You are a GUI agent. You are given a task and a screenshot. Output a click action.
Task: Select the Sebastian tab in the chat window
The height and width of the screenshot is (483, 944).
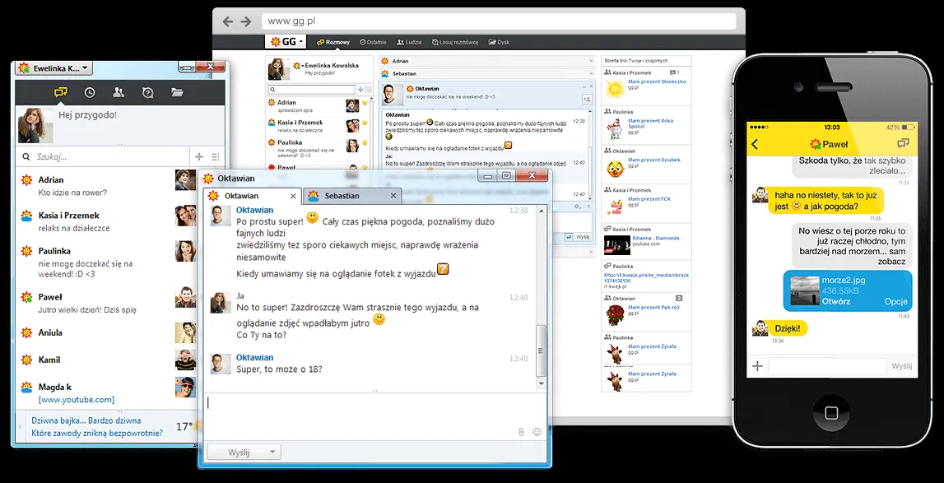(352, 196)
